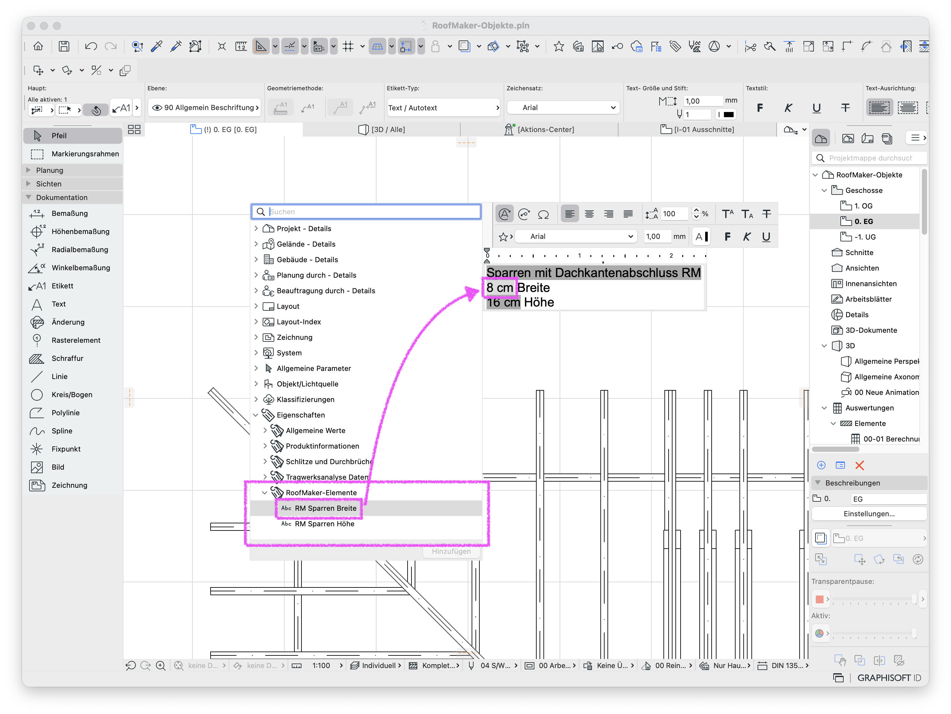The width and height of the screenshot is (951, 714).
Task: Open the Etikett-Typ Text / Autotext dropdown
Action: pyautogui.click(x=444, y=107)
